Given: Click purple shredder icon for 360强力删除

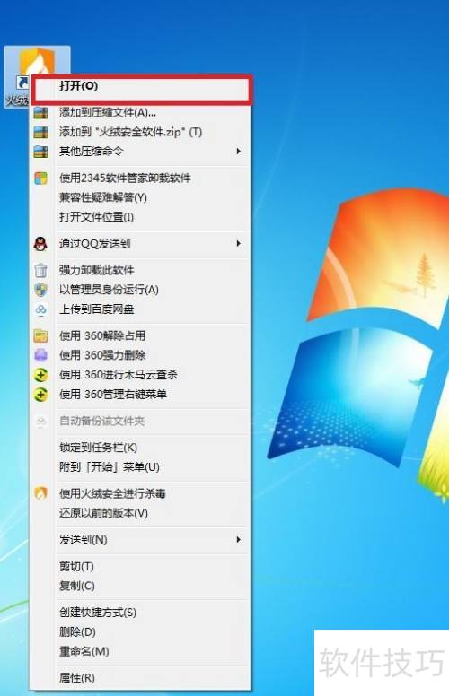Looking at the screenshot, I should click(x=41, y=355).
